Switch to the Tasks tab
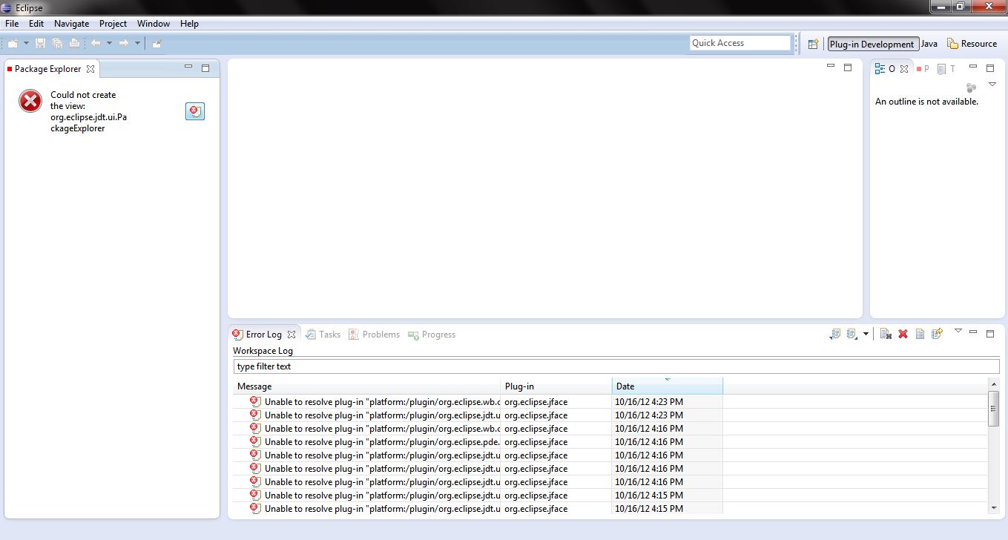Screen dimensions: 1008x540 (323, 335)
